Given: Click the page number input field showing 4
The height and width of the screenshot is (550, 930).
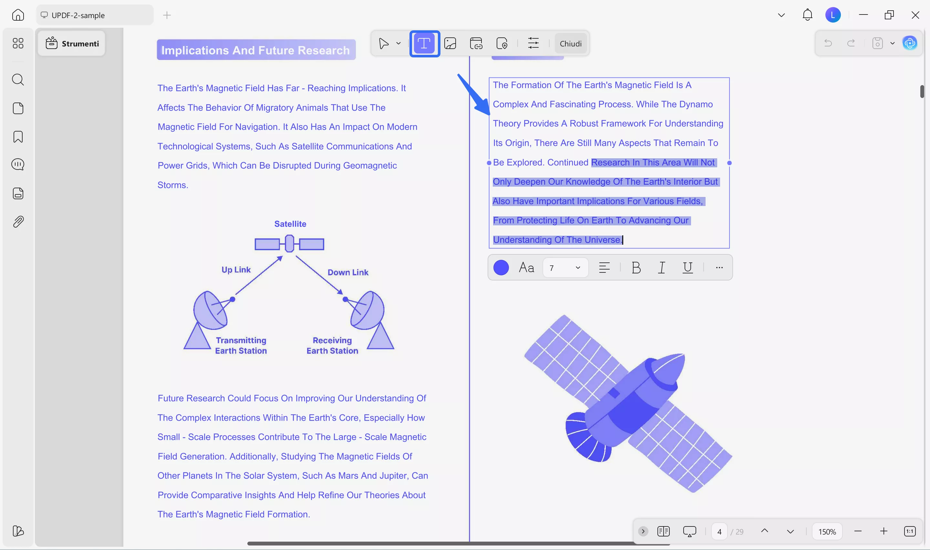Looking at the screenshot, I should click(x=719, y=531).
